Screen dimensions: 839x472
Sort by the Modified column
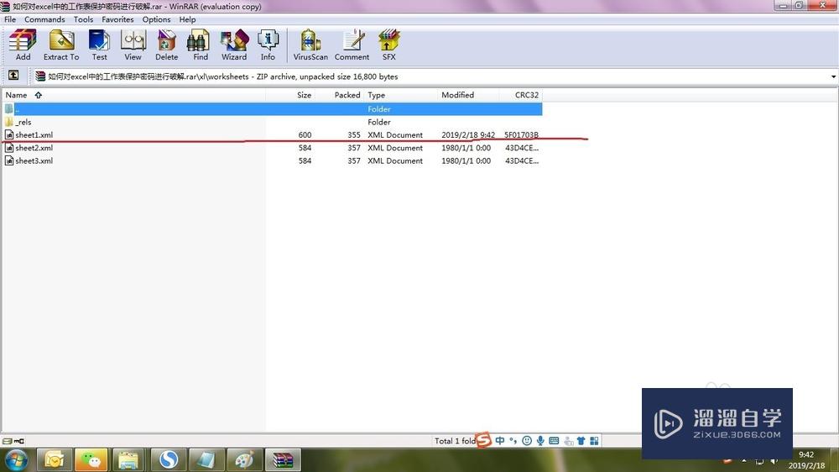[x=468, y=95]
